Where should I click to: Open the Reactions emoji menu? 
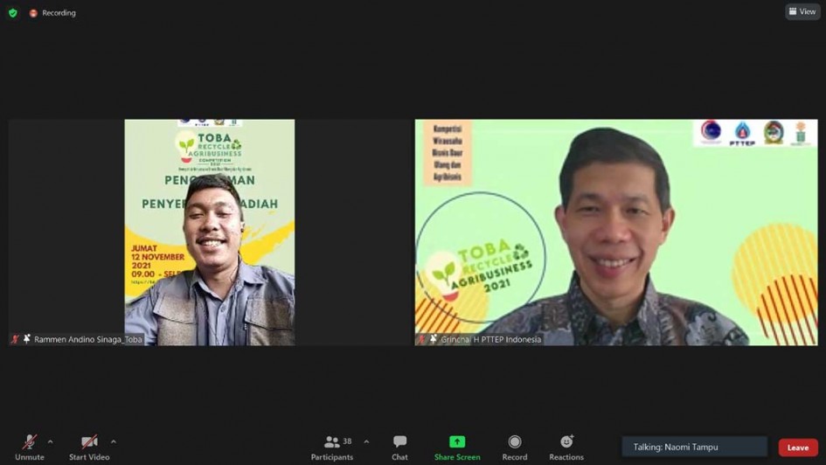[x=566, y=448]
